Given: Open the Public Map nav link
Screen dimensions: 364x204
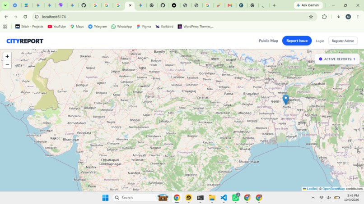Looking at the screenshot, I should [268, 41].
